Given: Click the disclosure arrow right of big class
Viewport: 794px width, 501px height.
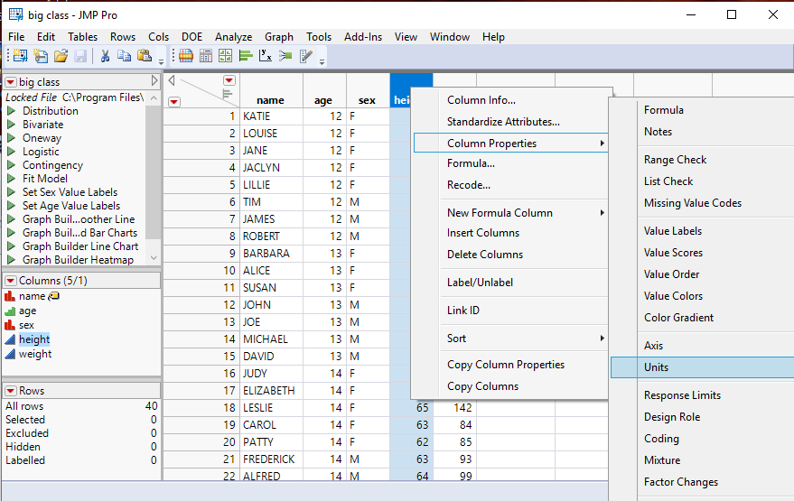Looking at the screenshot, I should [x=154, y=81].
